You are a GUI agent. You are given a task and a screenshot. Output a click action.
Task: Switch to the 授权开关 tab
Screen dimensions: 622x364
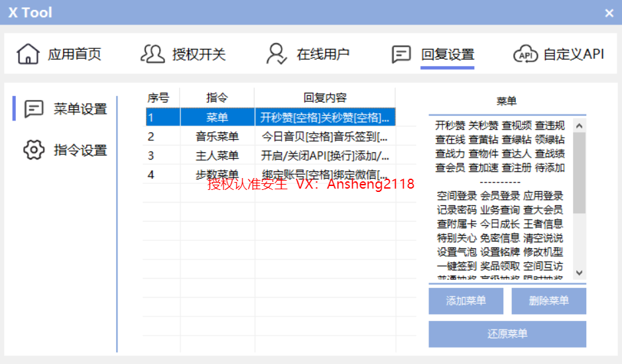(183, 54)
